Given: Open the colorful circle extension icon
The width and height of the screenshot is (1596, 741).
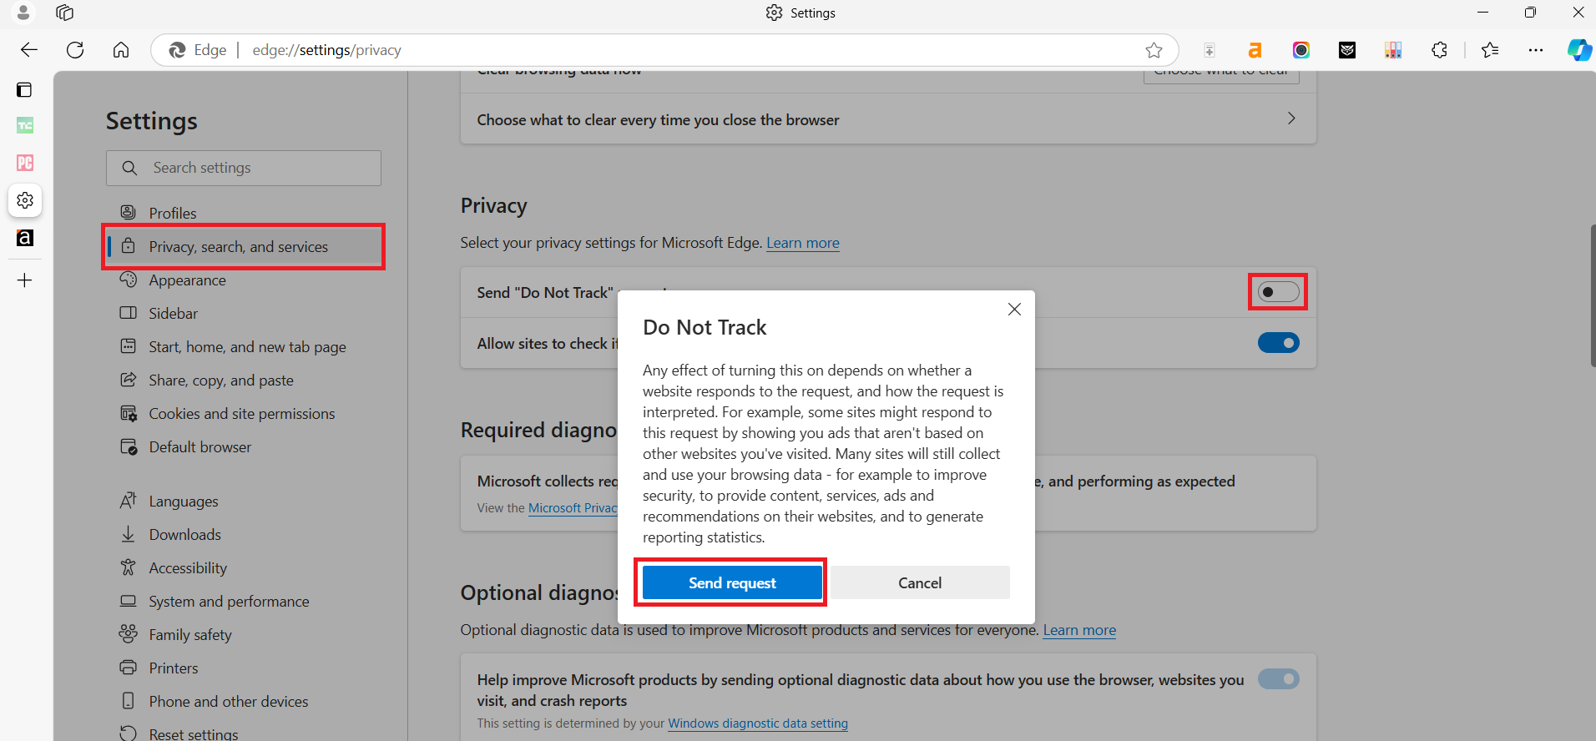Looking at the screenshot, I should [1301, 50].
